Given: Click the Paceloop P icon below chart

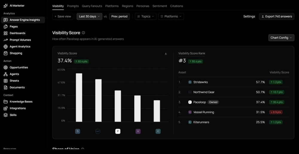Looking at the screenshot, I should pos(118,131).
